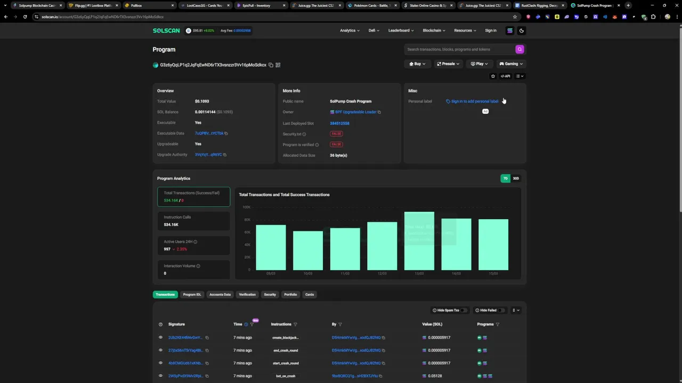Viewport: 682px width, 383px height.
Task: Reload the browser page
Action: click(x=25, y=16)
